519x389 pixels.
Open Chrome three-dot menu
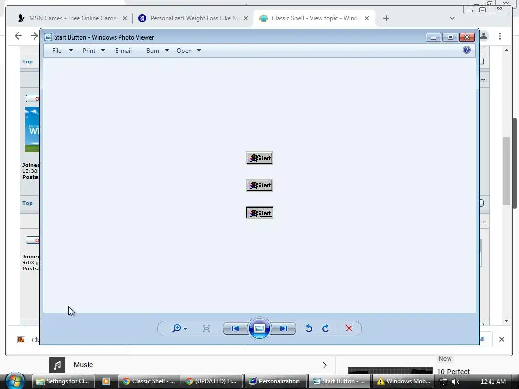tap(500, 36)
